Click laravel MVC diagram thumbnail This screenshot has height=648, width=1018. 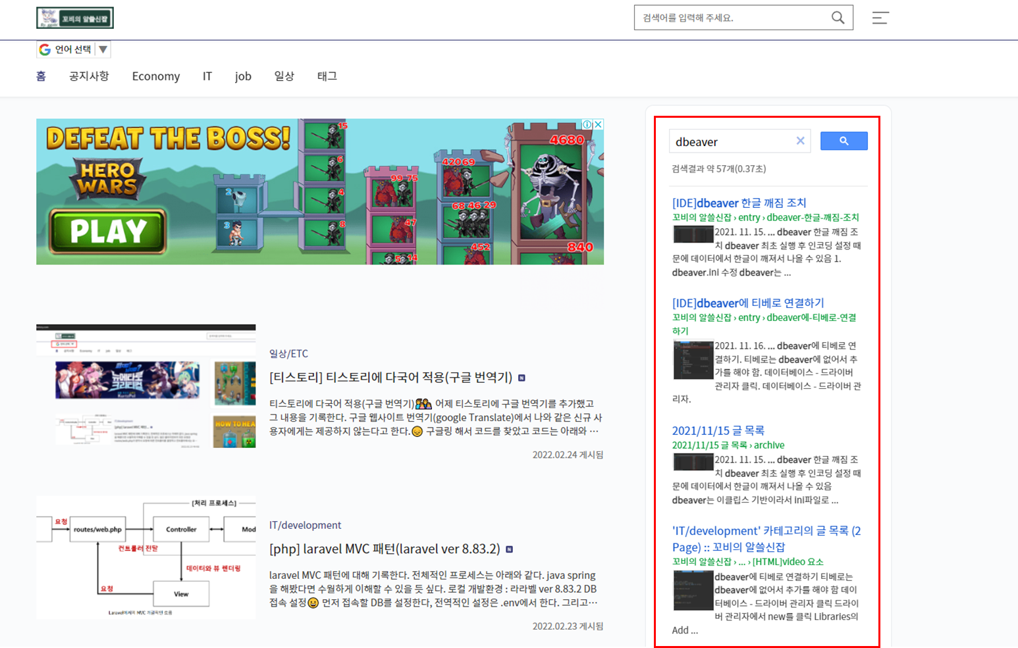pos(146,558)
